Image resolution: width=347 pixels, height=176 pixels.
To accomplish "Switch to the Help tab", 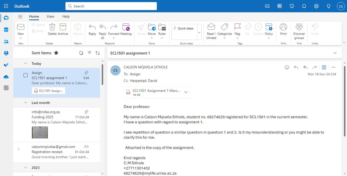I will [x=66, y=16].
